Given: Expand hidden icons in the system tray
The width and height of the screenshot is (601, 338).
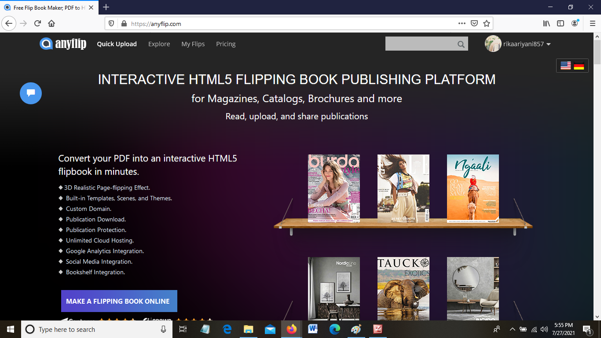Looking at the screenshot, I should 512,329.
